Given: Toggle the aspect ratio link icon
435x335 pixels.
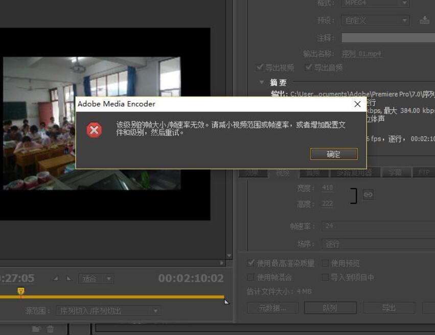Looking at the screenshot, I should (x=368, y=195).
